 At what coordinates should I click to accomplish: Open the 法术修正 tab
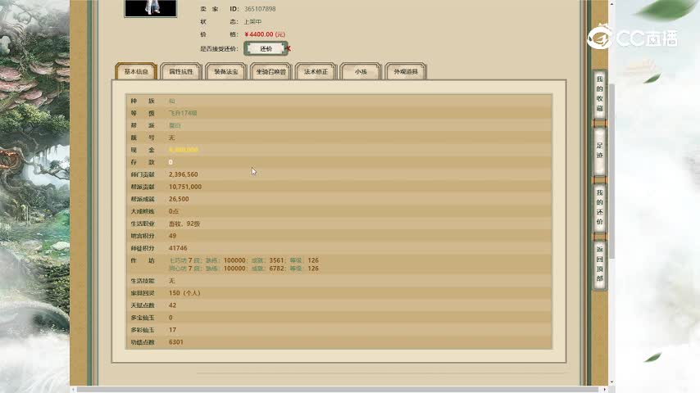coord(316,72)
